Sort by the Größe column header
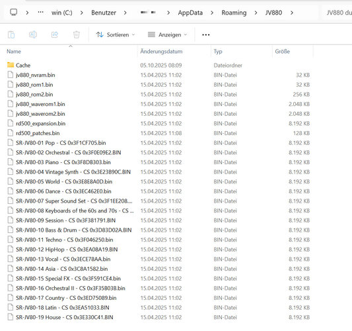352x331 pixels. pyautogui.click(x=283, y=51)
